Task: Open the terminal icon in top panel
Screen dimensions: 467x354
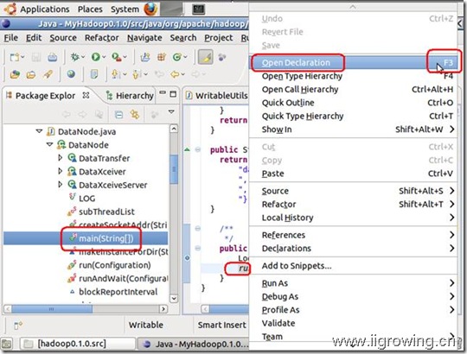Action: [198, 9]
